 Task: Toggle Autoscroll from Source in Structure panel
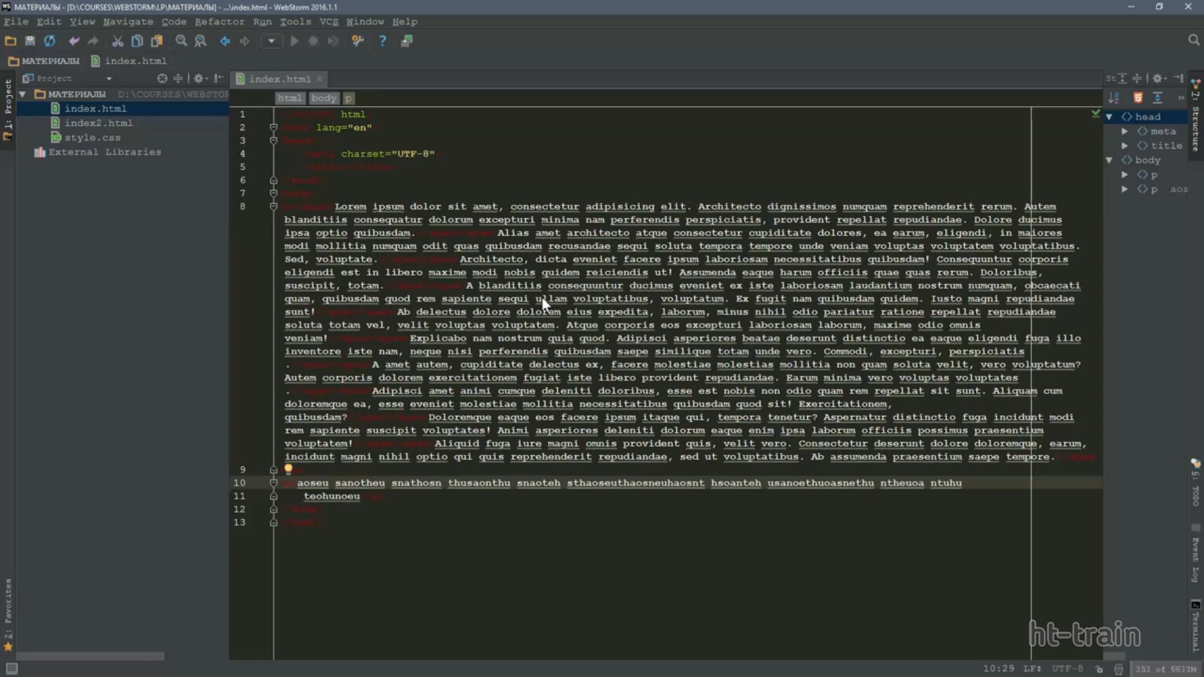pos(1157,98)
